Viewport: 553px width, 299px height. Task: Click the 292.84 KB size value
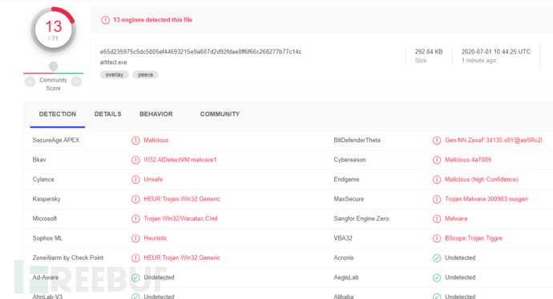(x=429, y=52)
